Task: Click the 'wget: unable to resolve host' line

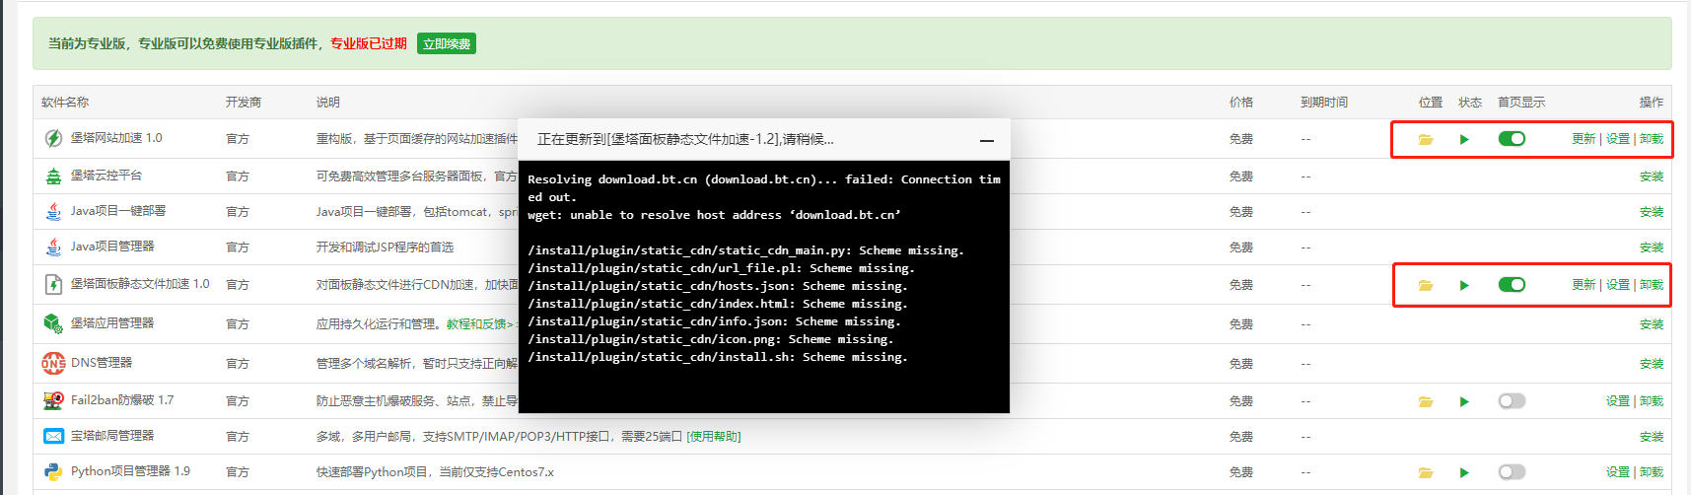Action: click(x=714, y=215)
